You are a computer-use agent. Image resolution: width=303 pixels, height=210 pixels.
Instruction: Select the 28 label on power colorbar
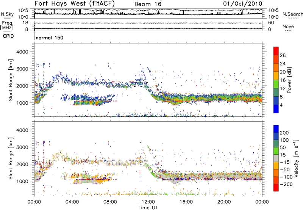(x=283, y=55)
